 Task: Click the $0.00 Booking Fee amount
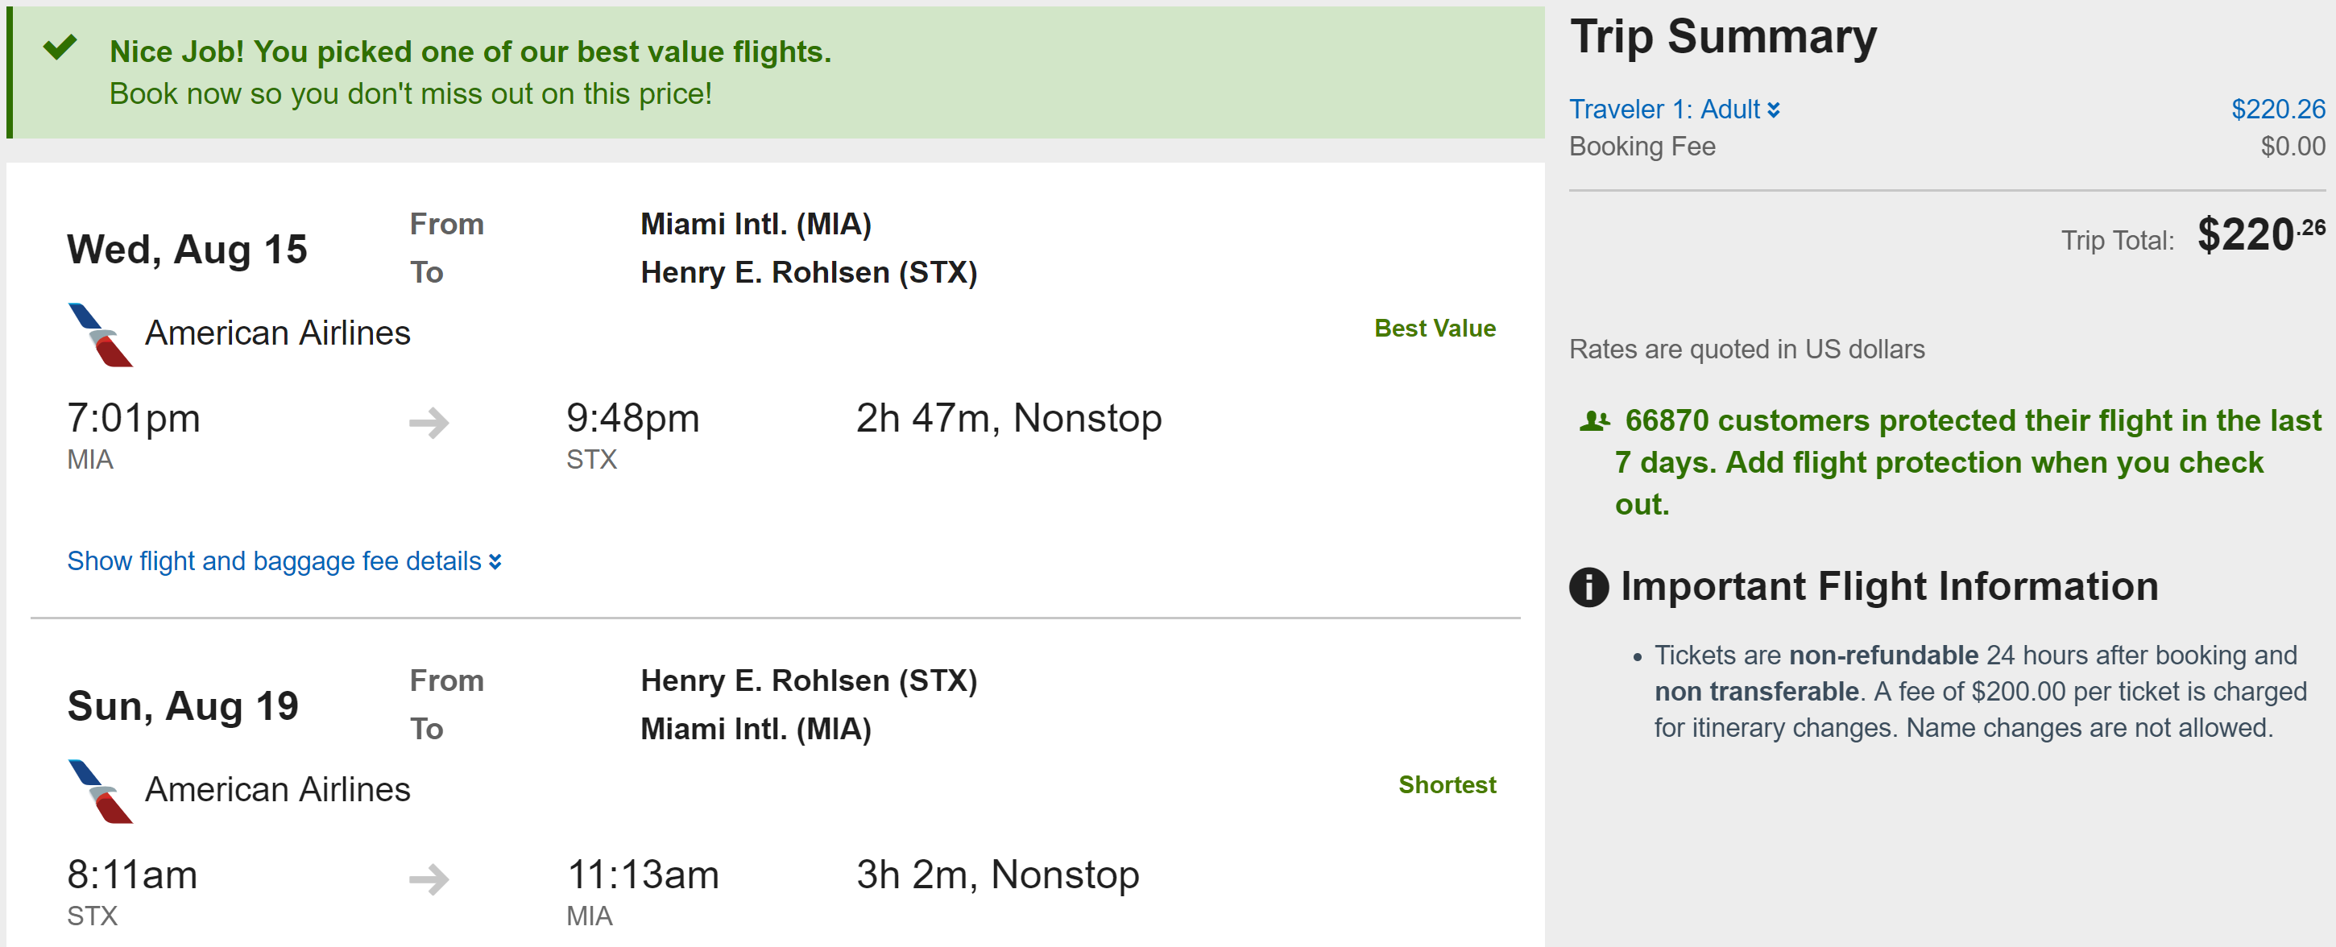(2292, 147)
